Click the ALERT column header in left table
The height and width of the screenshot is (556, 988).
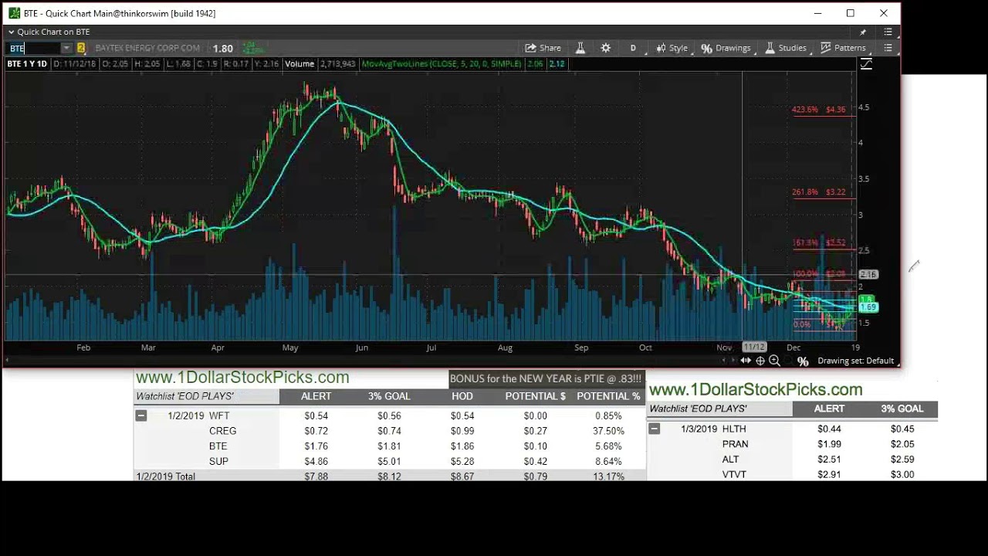(316, 396)
